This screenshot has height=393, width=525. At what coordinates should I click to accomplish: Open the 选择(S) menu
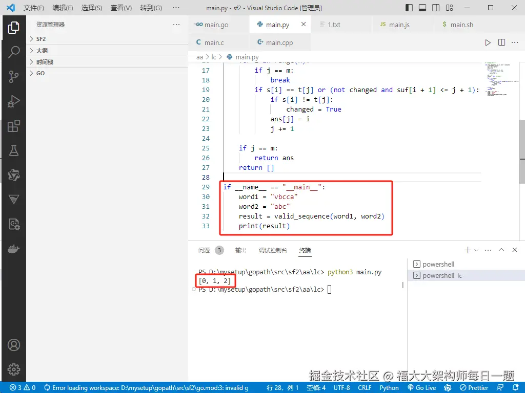point(91,8)
